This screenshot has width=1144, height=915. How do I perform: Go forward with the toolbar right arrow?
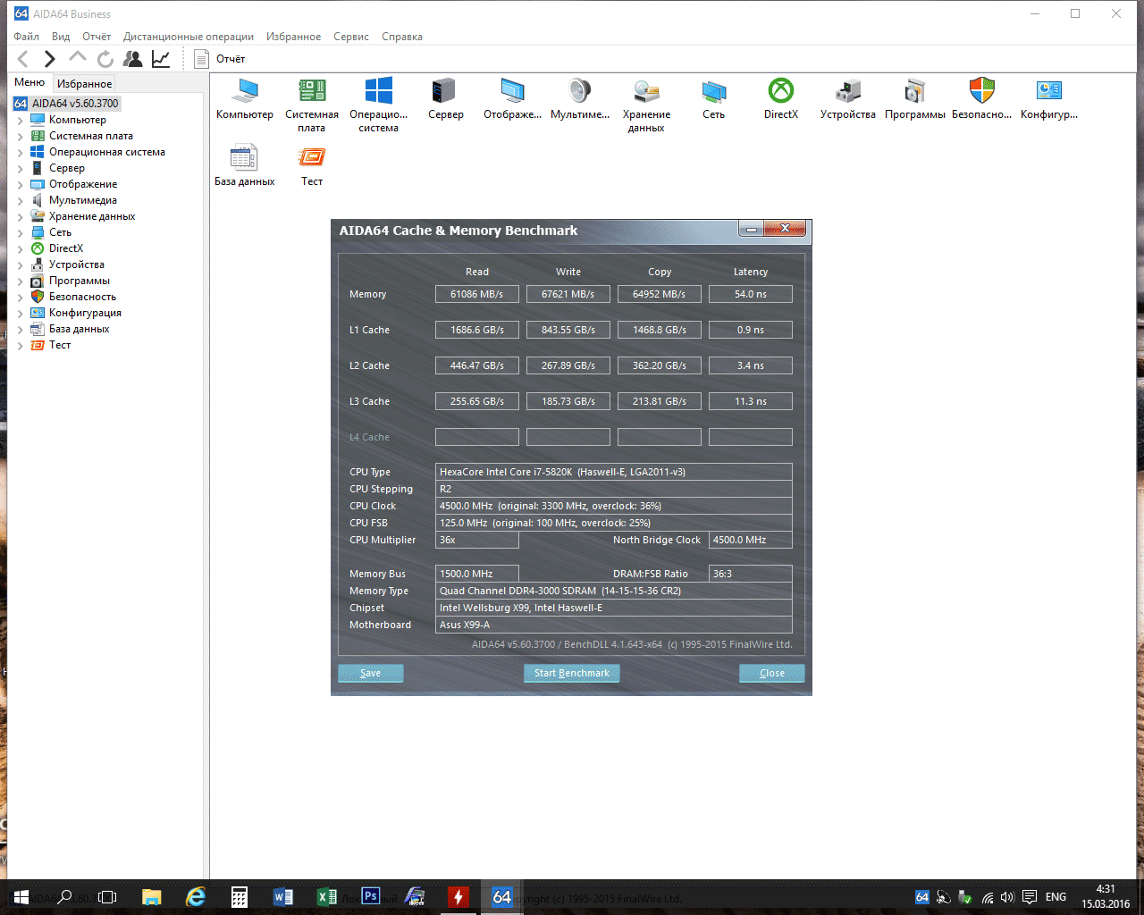click(50, 59)
